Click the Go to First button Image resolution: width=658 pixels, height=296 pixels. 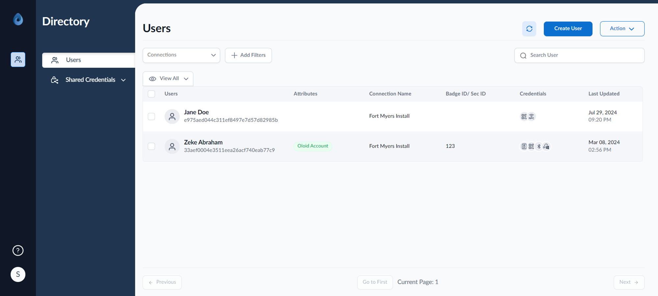(x=375, y=282)
